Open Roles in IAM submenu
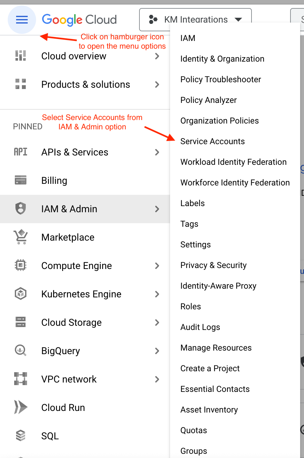This screenshot has width=304, height=458. (x=191, y=306)
